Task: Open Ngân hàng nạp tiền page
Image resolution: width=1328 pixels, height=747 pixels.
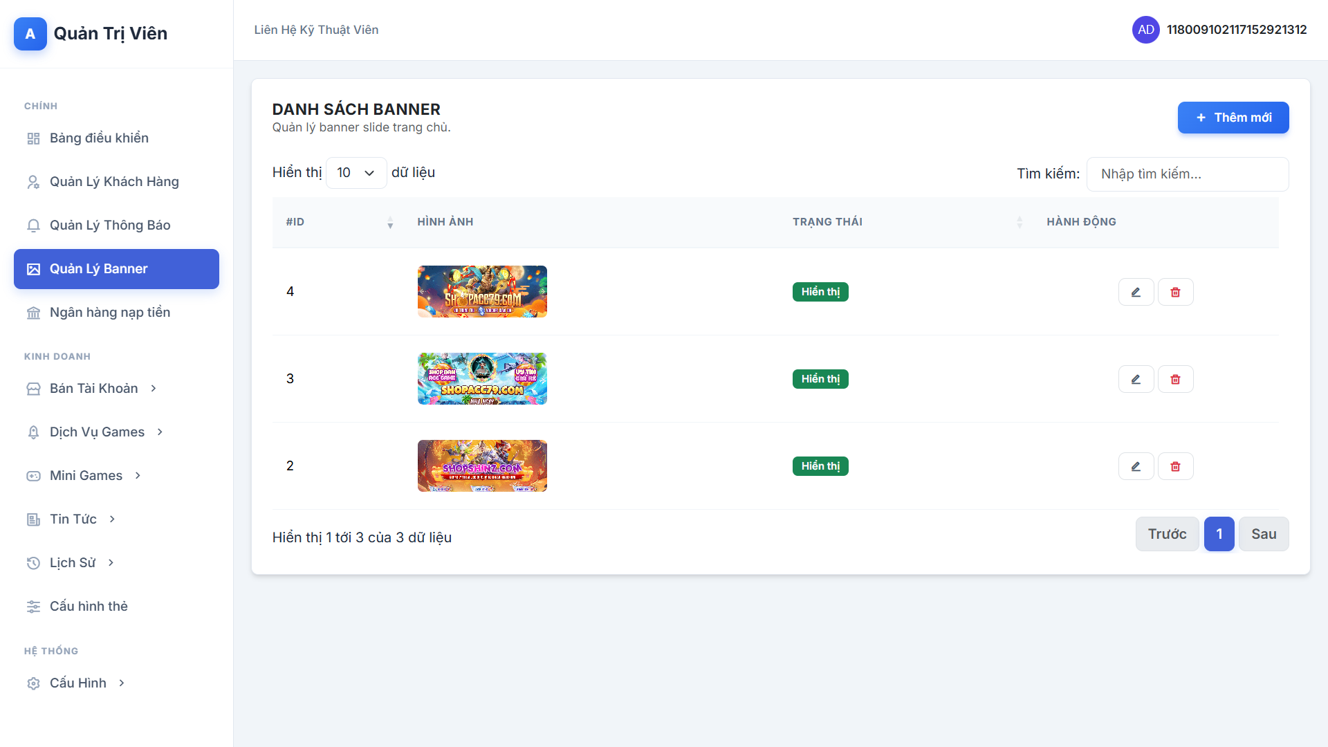Action: coord(110,313)
